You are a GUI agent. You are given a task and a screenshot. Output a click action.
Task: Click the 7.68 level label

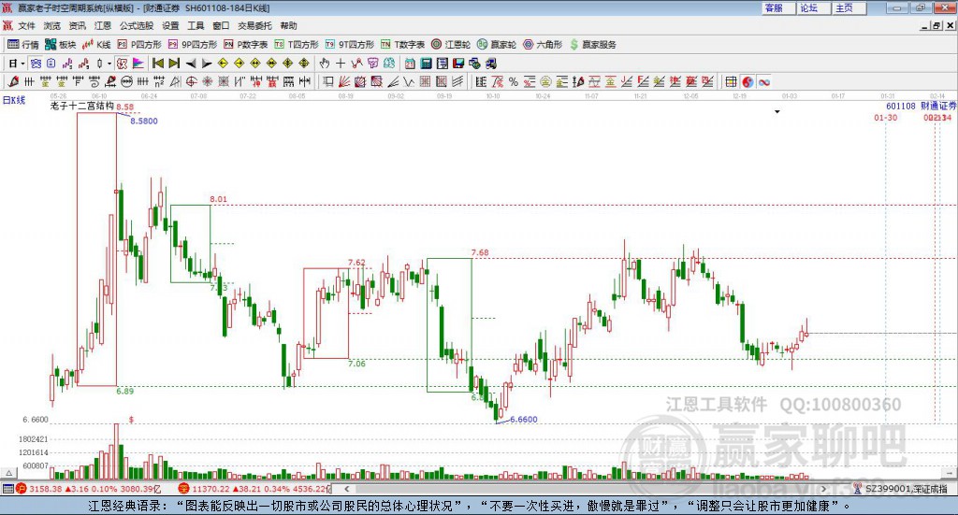(480, 252)
